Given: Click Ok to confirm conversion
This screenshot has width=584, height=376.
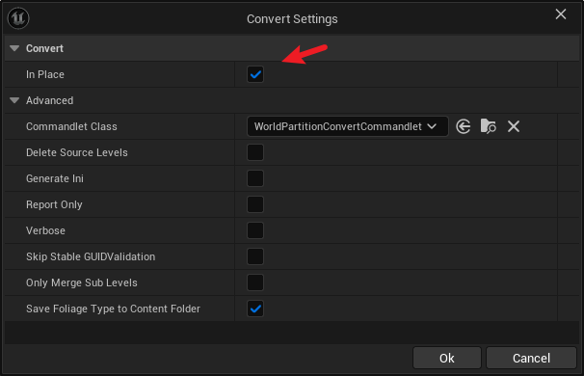Looking at the screenshot, I should click(x=446, y=358).
